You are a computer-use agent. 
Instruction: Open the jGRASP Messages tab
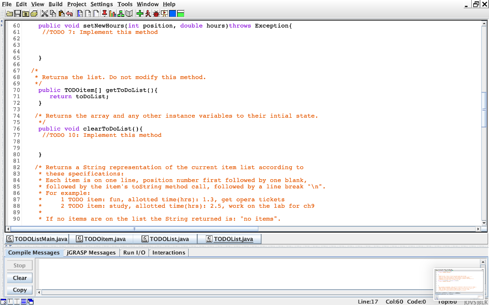click(91, 253)
